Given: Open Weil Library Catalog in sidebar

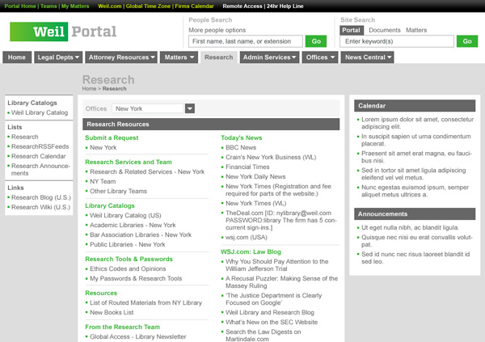Looking at the screenshot, I should pos(40,112).
